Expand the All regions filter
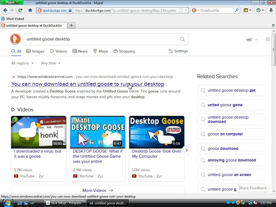Screen dimensions: 276x207 point(22,63)
